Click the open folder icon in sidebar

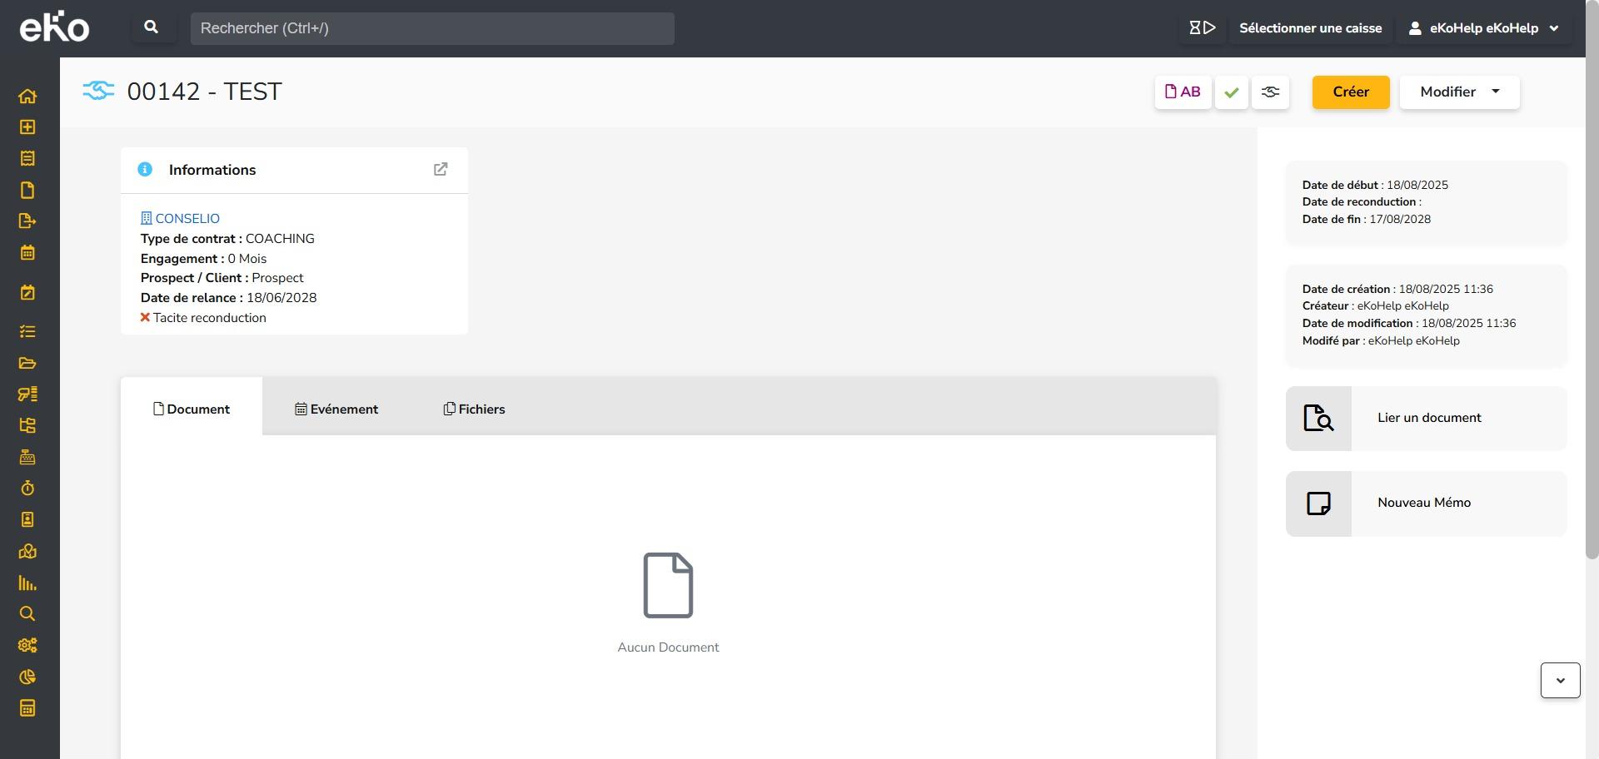tap(27, 363)
